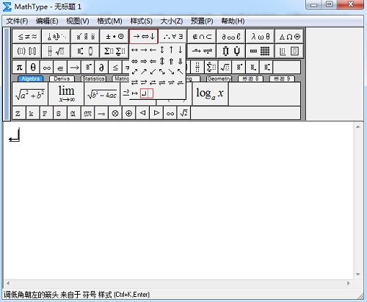Switch to the Derivs tab
This screenshot has width=367, height=302.
62,79
